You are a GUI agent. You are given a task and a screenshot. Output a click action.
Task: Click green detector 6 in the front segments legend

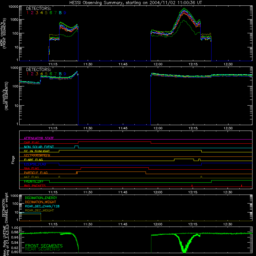51,13
